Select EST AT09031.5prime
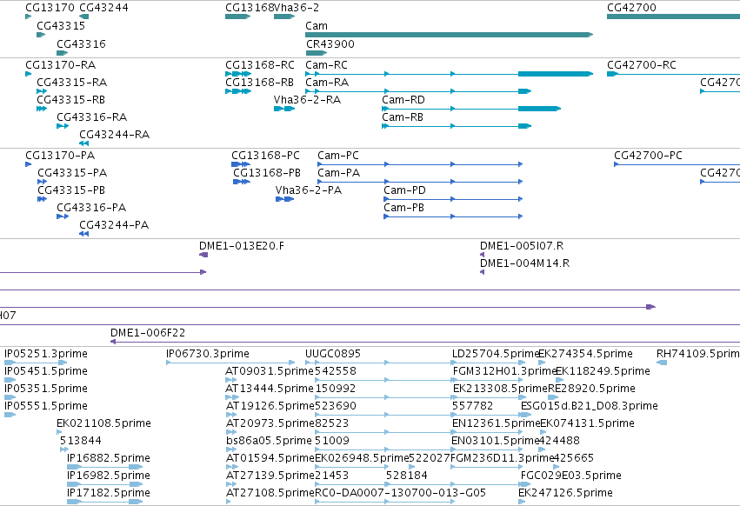This screenshot has height=506, width=740. point(270,371)
